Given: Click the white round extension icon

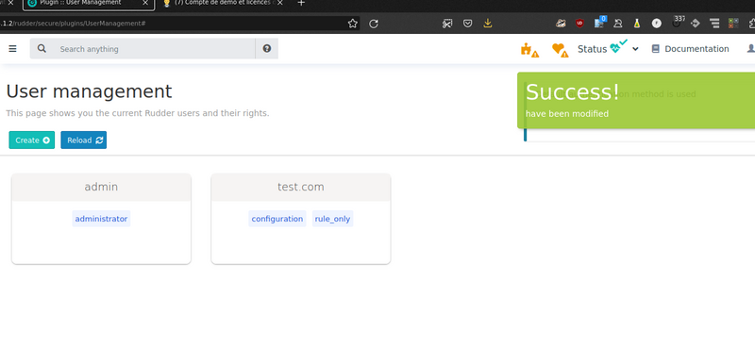Looking at the screenshot, I should pyautogui.click(x=656, y=24).
